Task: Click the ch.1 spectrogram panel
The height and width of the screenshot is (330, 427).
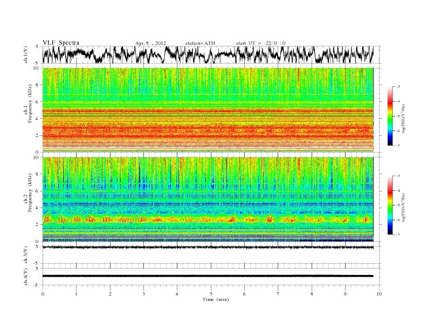Action: click(208, 110)
